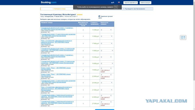The height and width of the screenshot is (110, 195).
Task: Open room quantity dropdown for 13 800 руб. row
Action: 107,51
